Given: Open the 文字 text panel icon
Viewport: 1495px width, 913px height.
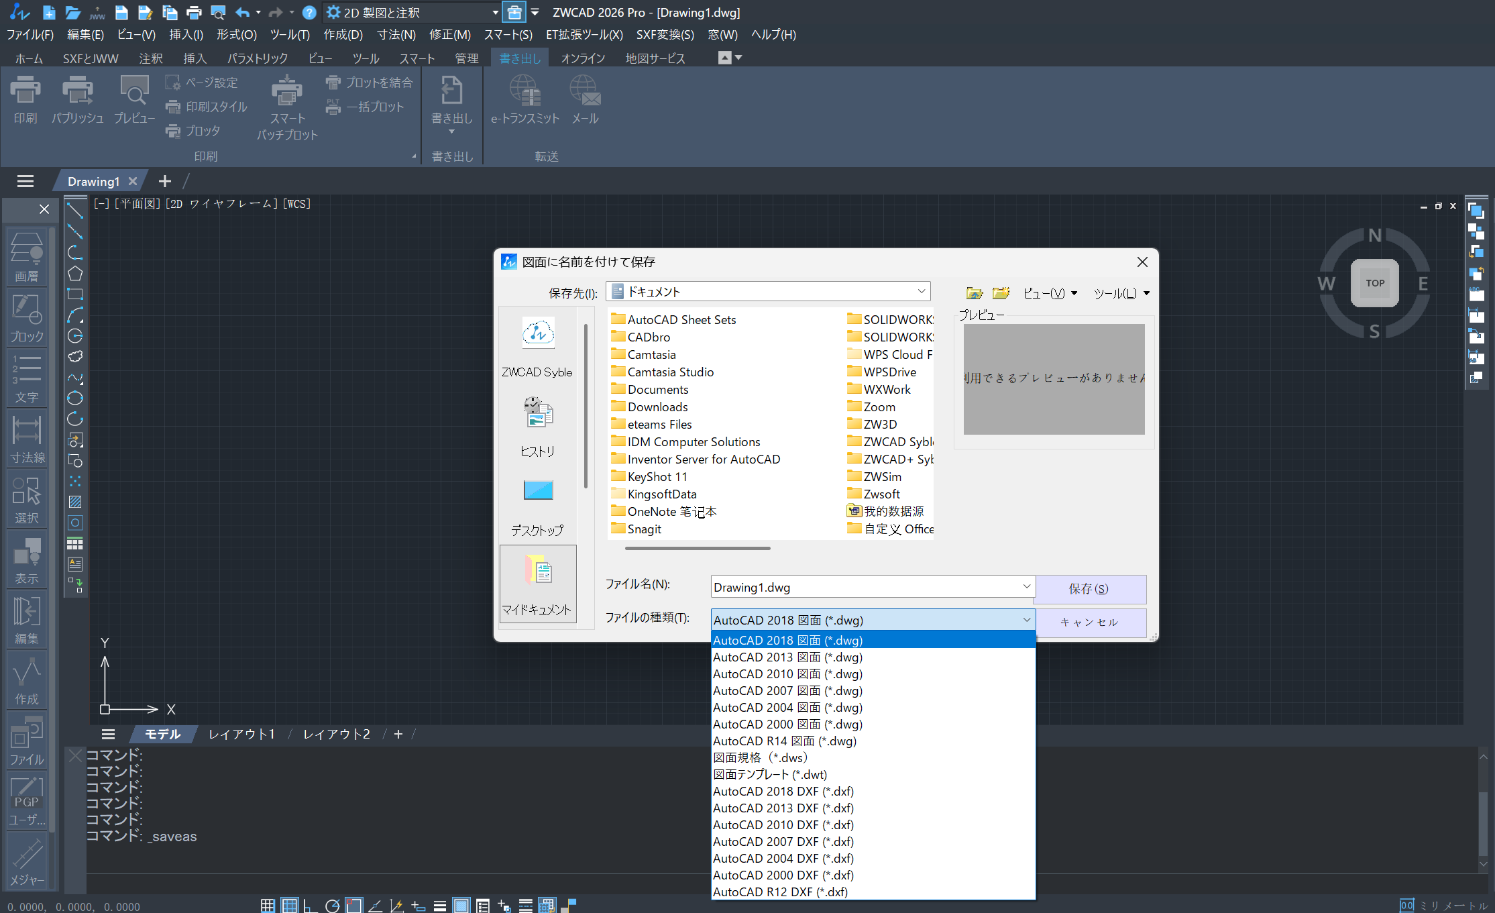Looking at the screenshot, I should [27, 379].
